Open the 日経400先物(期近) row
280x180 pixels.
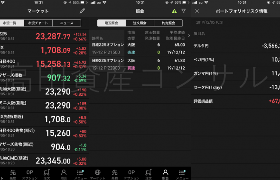[x=45, y=133]
